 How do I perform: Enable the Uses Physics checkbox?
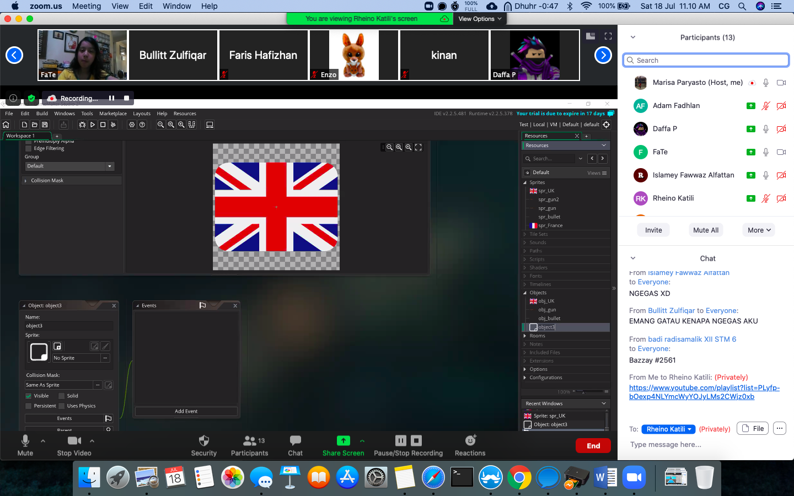pos(62,406)
